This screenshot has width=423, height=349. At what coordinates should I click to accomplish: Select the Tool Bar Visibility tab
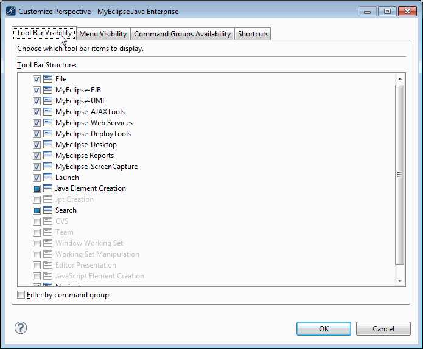(x=44, y=33)
